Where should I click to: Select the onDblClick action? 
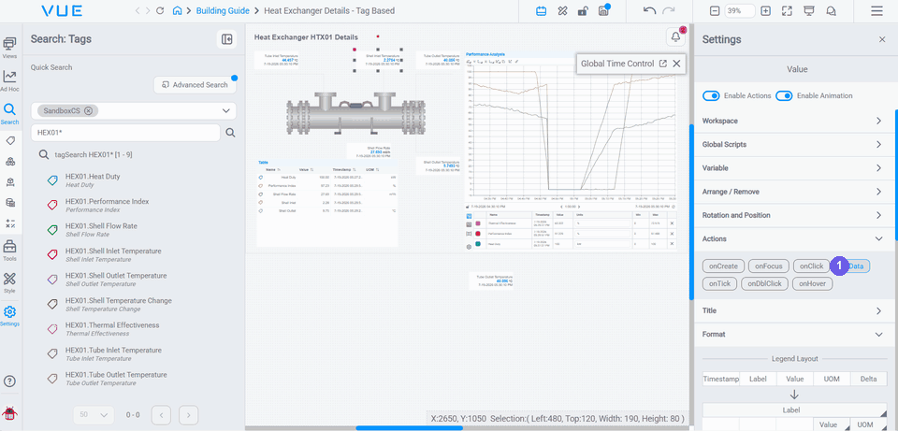pos(765,283)
